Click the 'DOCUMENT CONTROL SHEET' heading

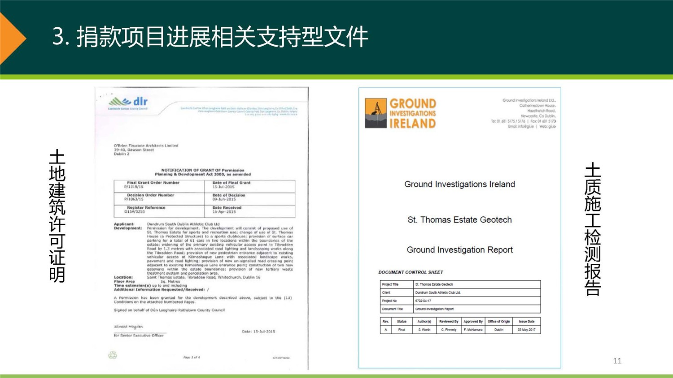click(411, 272)
